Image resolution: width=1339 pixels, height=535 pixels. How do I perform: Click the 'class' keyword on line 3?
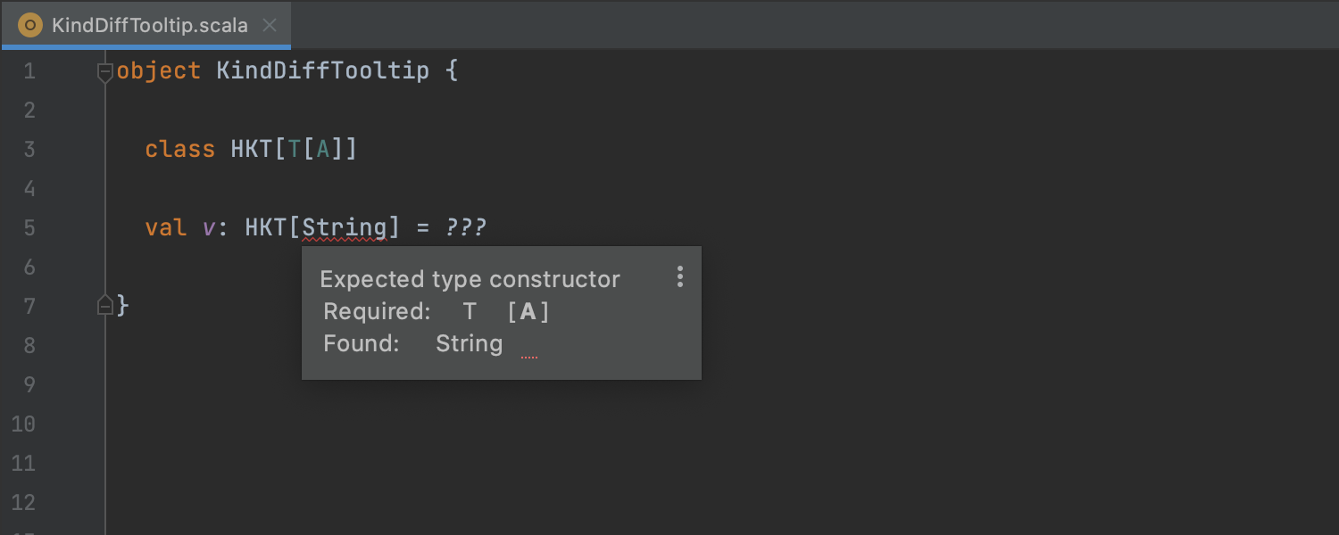180,149
